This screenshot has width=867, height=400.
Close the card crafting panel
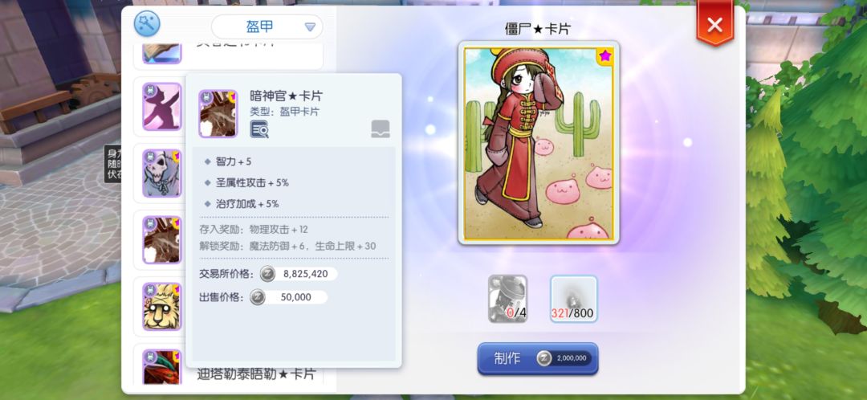click(715, 24)
